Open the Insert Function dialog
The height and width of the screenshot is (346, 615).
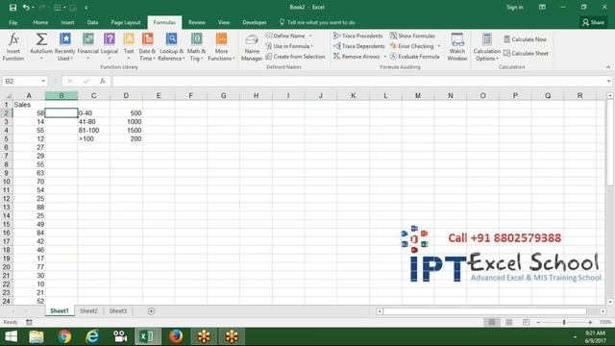(x=13, y=47)
